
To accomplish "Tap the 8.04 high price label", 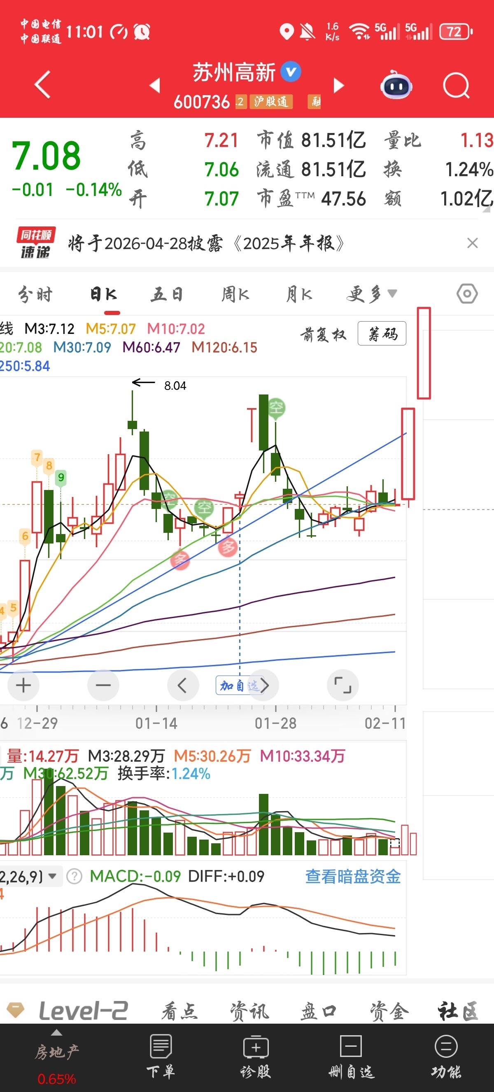I will coord(175,385).
